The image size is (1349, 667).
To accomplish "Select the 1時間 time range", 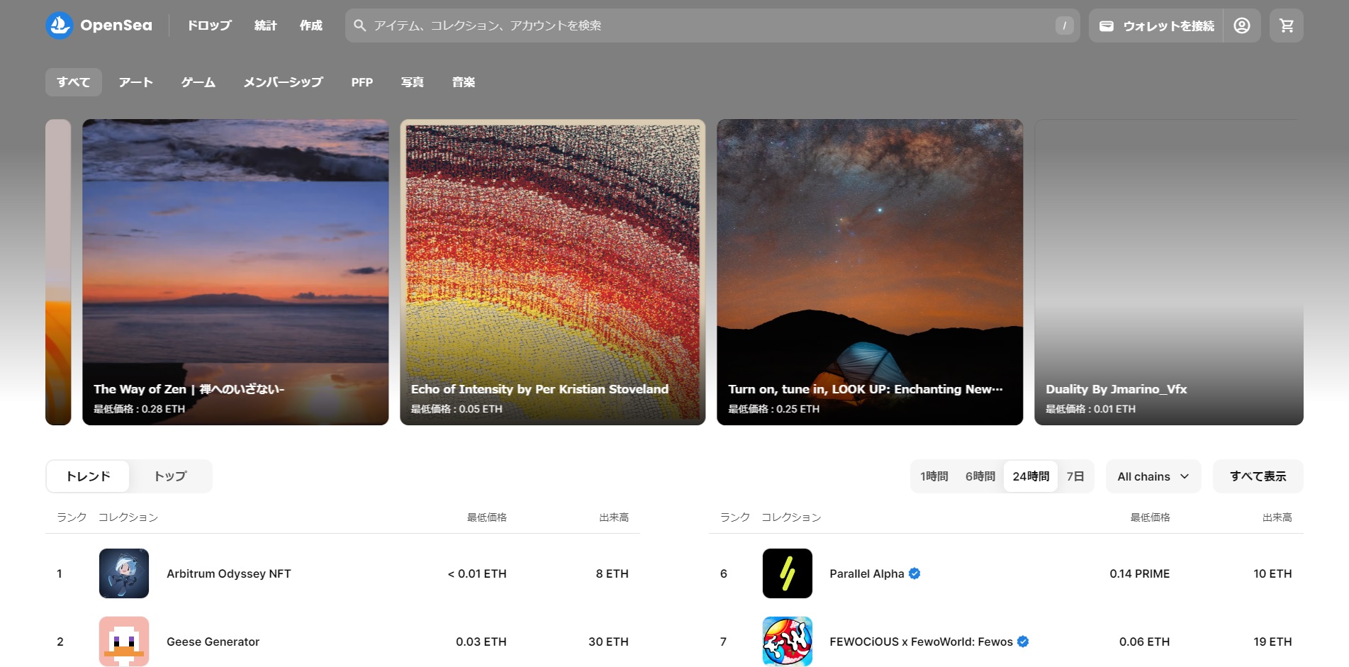I will (x=934, y=476).
